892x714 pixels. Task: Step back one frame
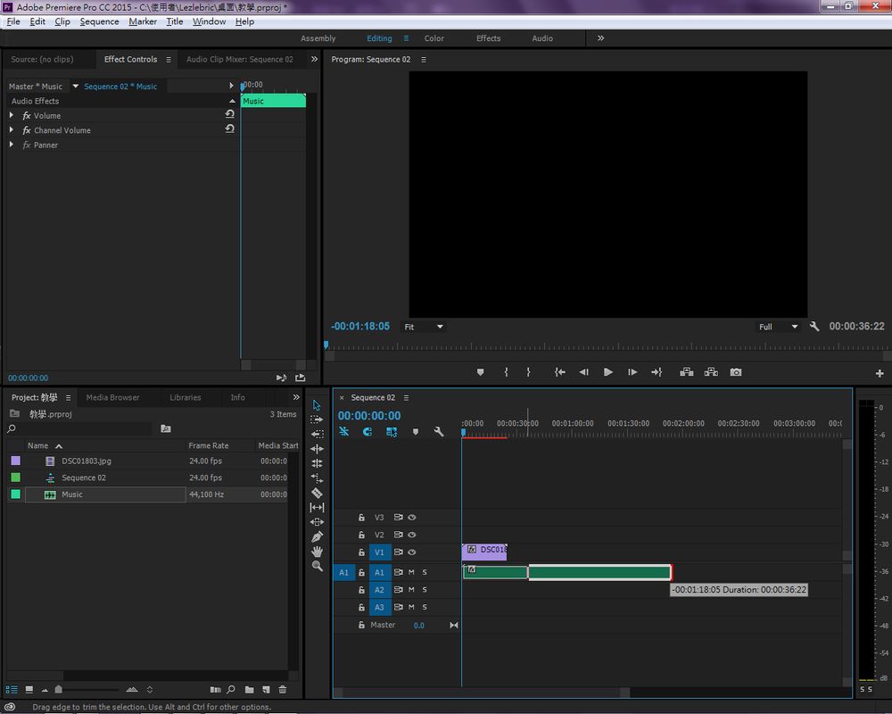(583, 372)
